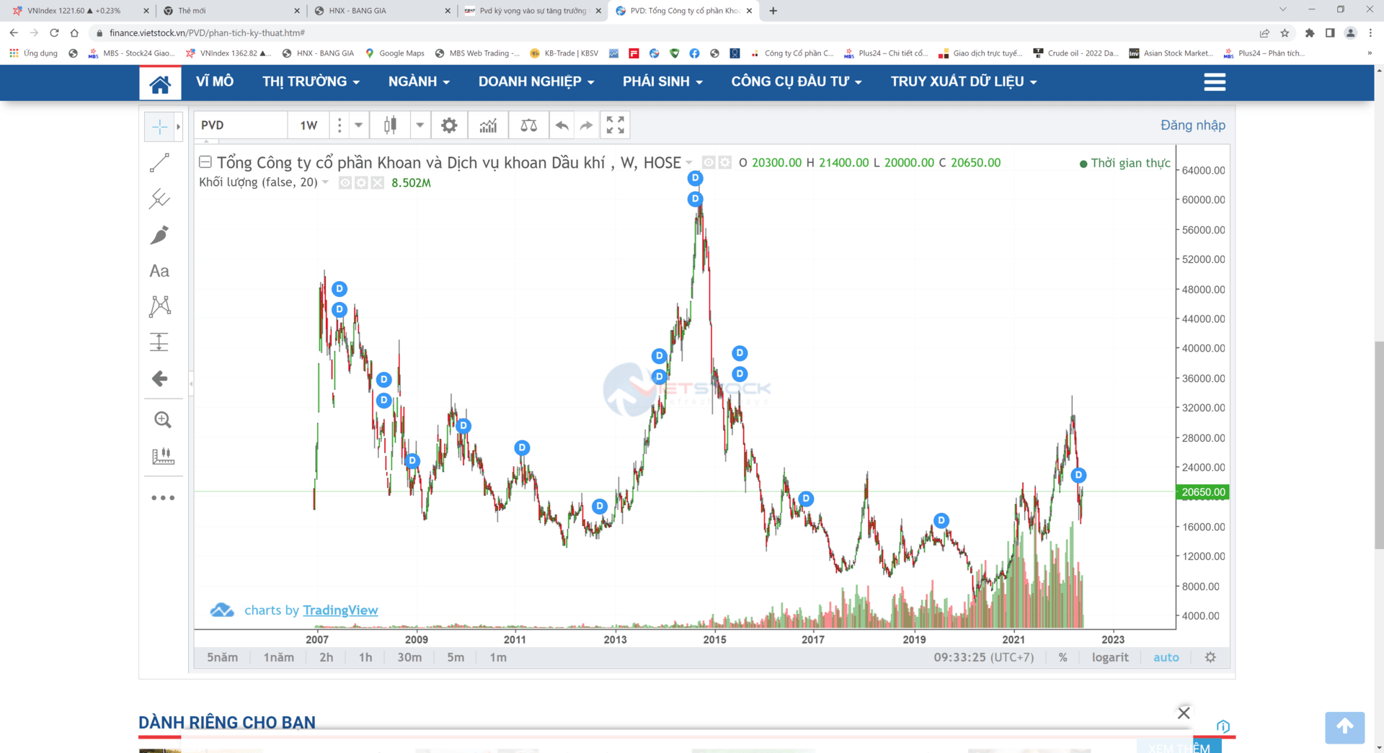
Task: Expand the DOANH NGHIỆP menu
Action: click(536, 82)
